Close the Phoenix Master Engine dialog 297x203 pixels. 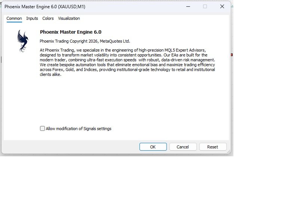pyautogui.click(x=222, y=7)
